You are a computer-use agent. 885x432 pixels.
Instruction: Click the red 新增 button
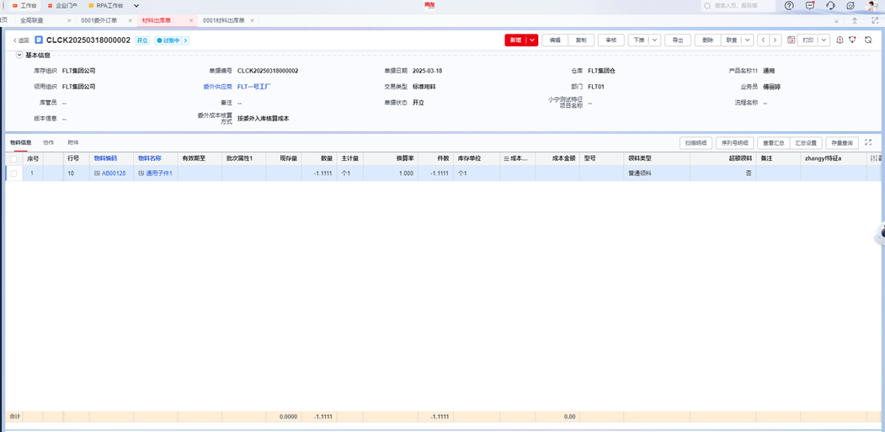pyautogui.click(x=516, y=40)
